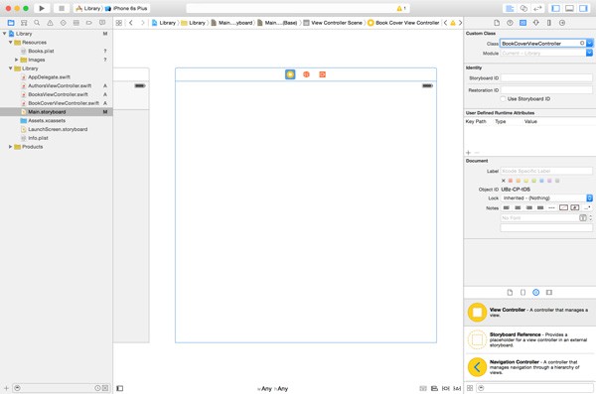Stop the running build
The width and height of the screenshot is (596, 394).
pyautogui.click(x=62, y=8)
